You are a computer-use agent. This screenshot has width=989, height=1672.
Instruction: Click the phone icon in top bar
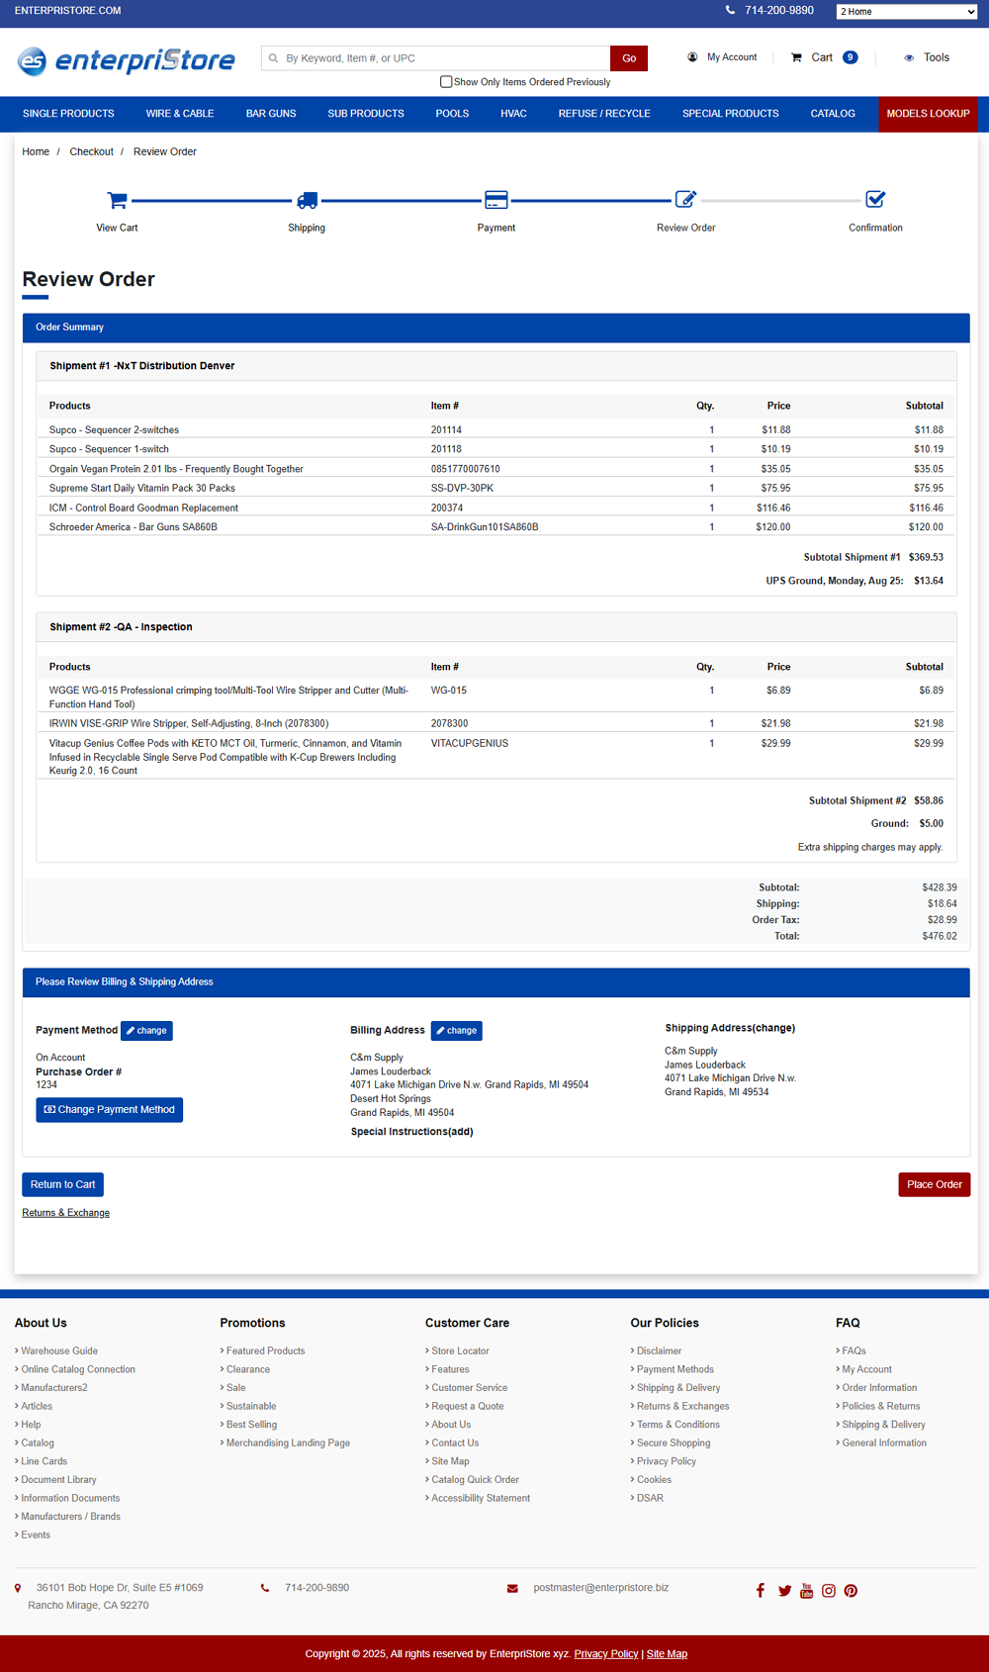pyautogui.click(x=730, y=10)
